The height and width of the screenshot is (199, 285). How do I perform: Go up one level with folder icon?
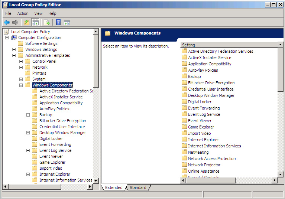coord(27,23)
